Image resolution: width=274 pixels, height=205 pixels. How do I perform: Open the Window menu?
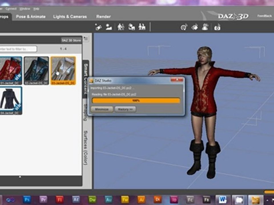25,9
